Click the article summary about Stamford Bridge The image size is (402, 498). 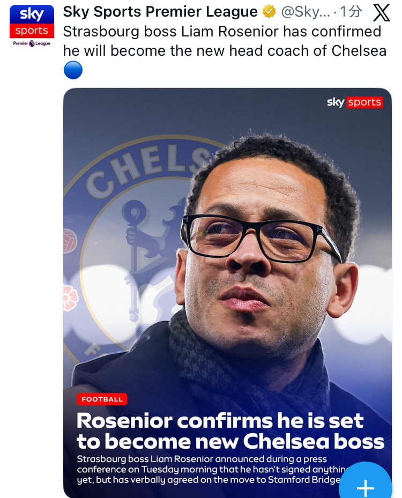coord(209,469)
